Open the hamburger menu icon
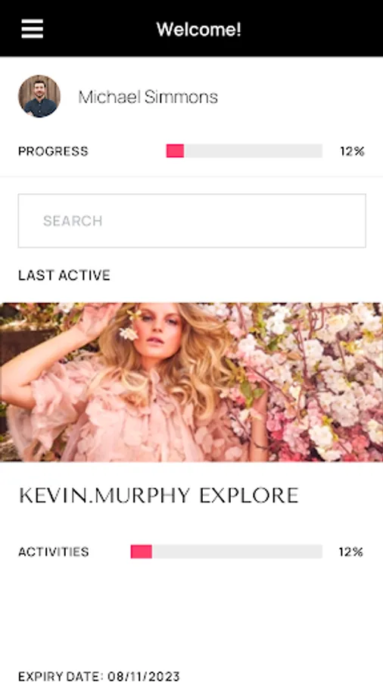Screen dimensions: 383x682 (x=32, y=29)
